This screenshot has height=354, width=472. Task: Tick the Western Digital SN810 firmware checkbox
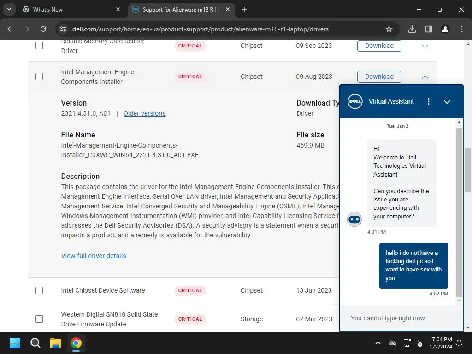tap(39, 319)
